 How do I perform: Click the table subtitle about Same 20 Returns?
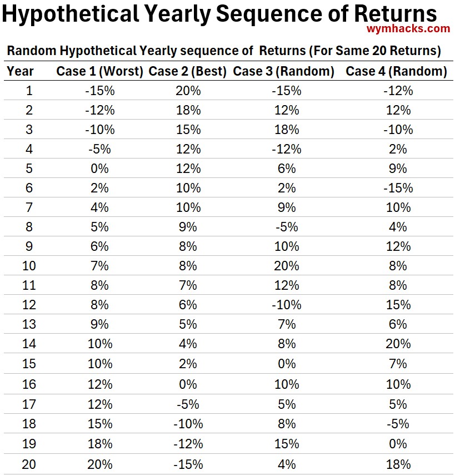coord(224,51)
